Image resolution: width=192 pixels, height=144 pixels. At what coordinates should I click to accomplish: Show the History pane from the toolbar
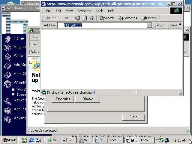149,18
